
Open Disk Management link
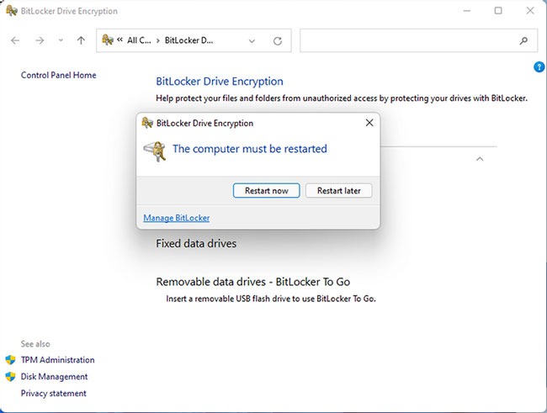[54, 376]
